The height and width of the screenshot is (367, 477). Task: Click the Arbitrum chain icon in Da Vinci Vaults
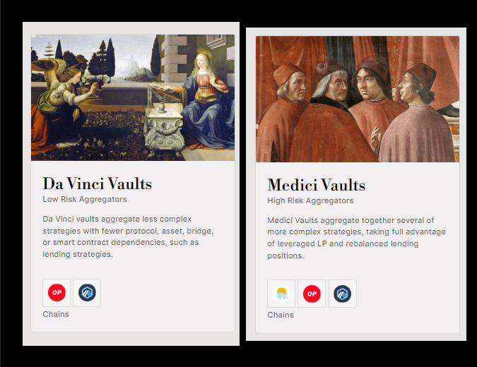[x=87, y=293]
